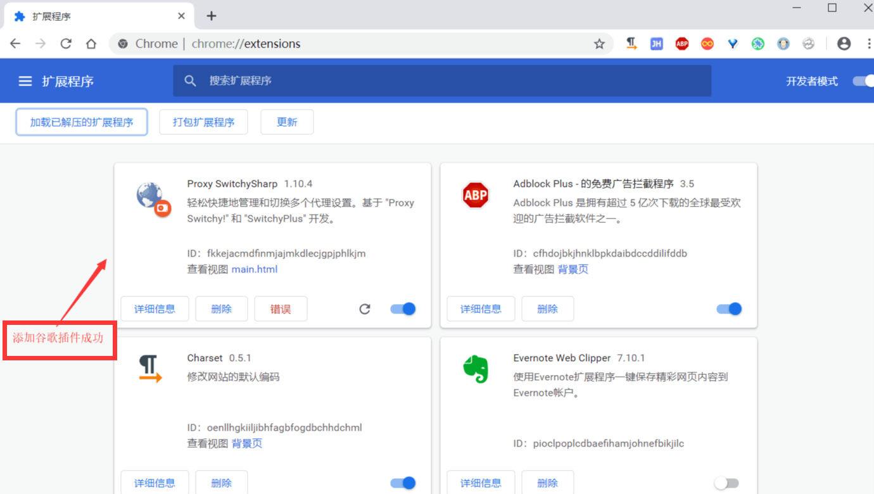Click the browser reload page button
The image size is (874, 494).
click(x=66, y=44)
